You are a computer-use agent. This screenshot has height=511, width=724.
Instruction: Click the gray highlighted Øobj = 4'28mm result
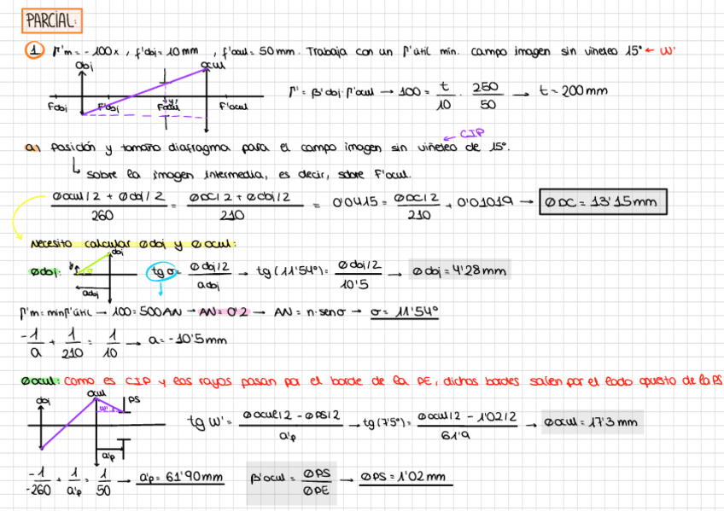coord(459,271)
